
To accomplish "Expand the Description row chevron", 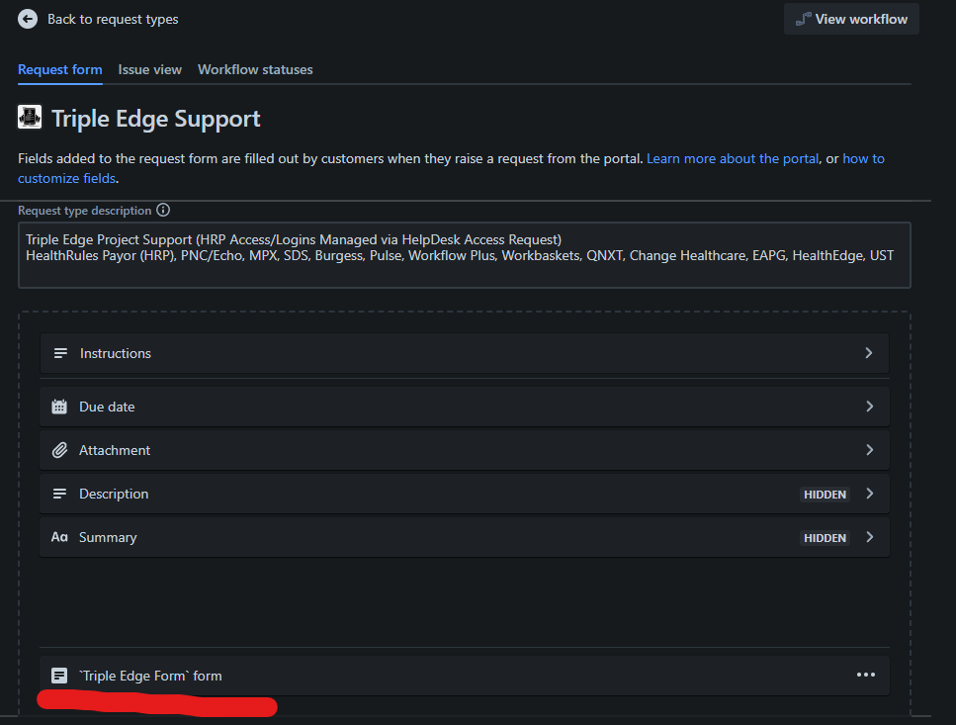I will (x=869, y=494).
